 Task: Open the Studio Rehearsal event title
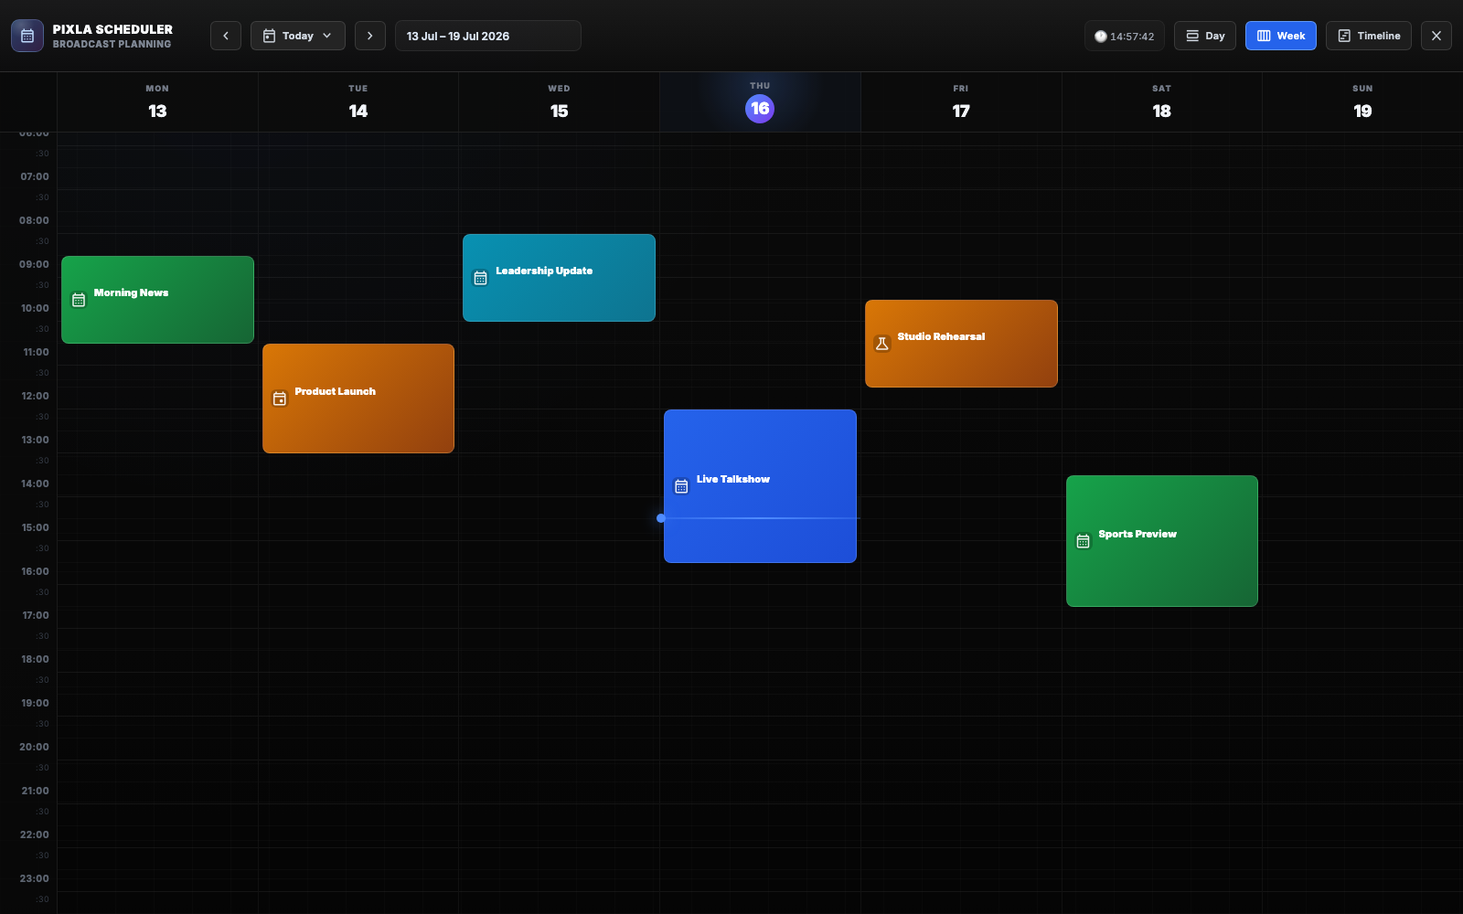point(941,336)
